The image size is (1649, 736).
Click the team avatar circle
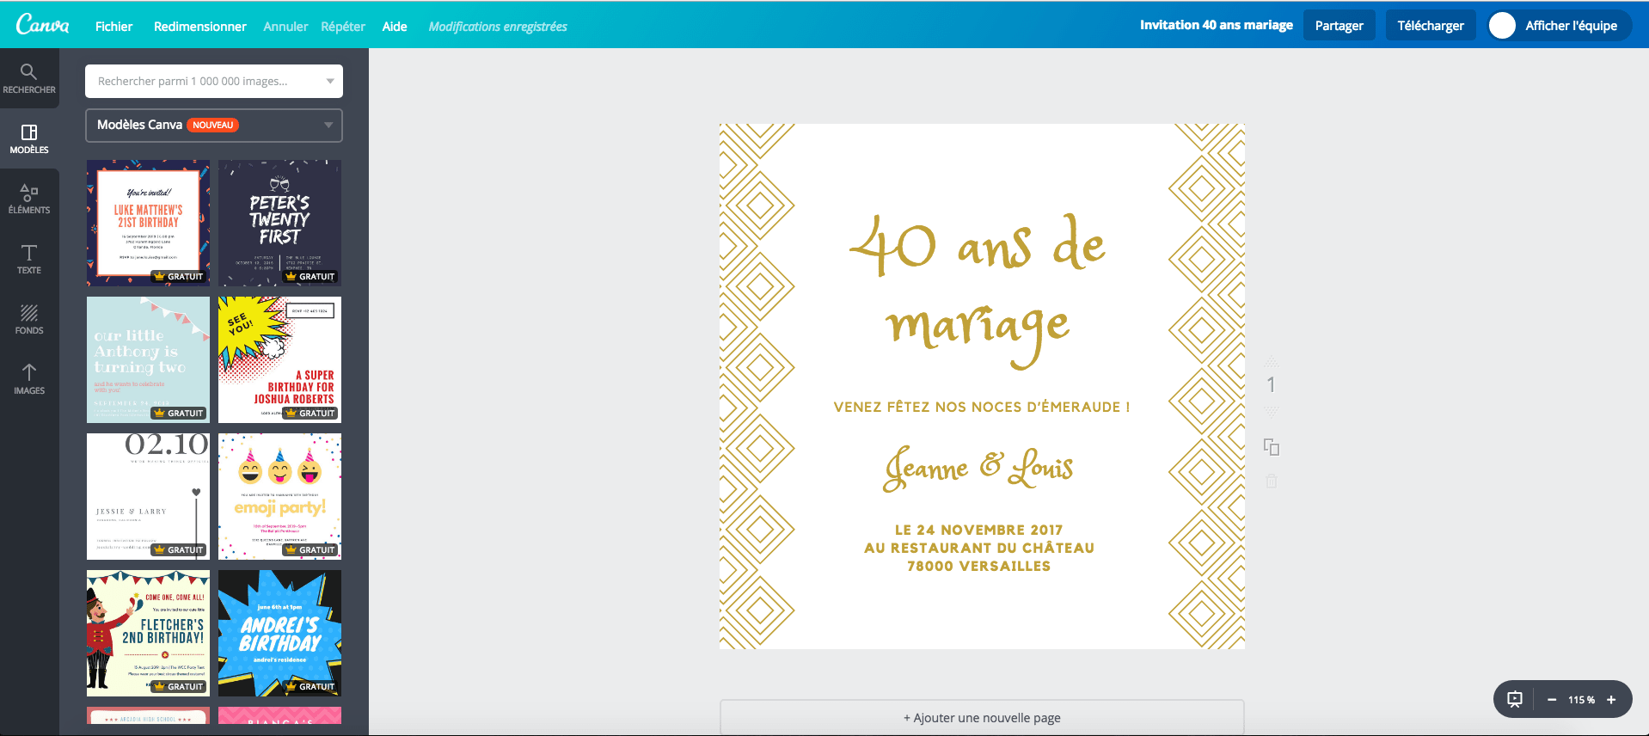coord(1502,26)
